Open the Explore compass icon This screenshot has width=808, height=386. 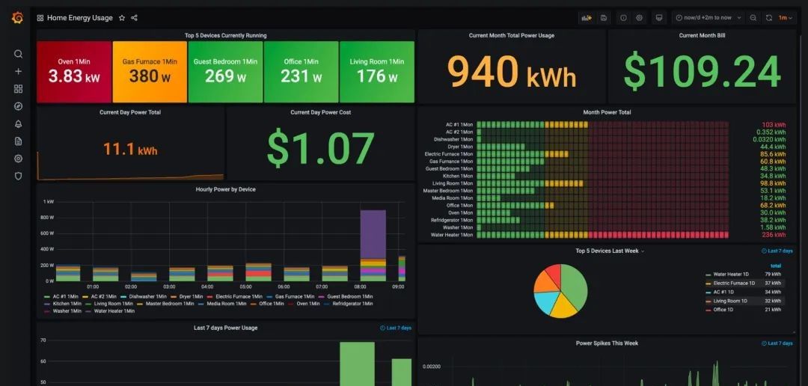point(18,106)
